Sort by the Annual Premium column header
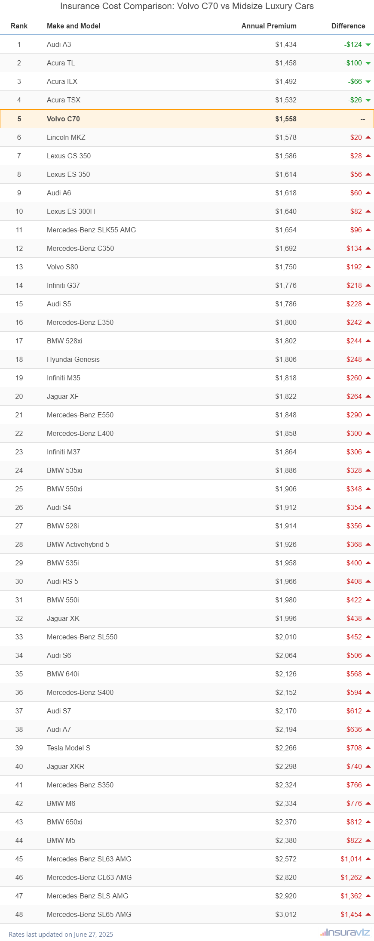374x941 pixels. pyautogui.click(x=269, y=26)
